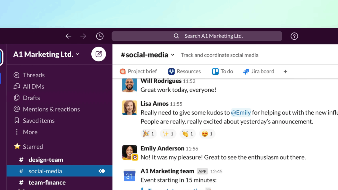338x190 pixels.
Task: Open Emily Anderson's profile name
Action: 162,148
